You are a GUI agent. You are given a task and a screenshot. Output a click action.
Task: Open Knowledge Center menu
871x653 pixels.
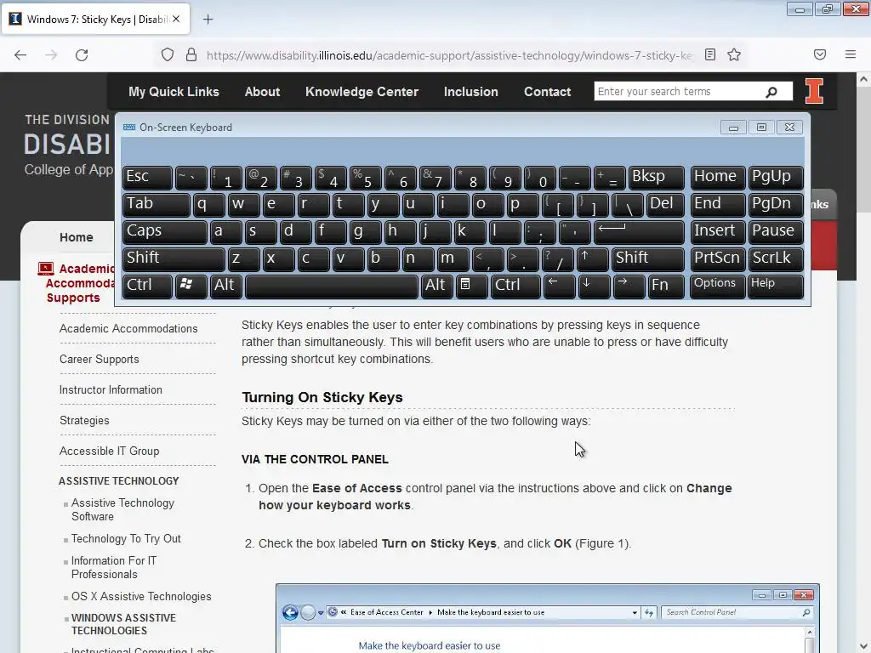pyautogui.click(x=361, y=92)
